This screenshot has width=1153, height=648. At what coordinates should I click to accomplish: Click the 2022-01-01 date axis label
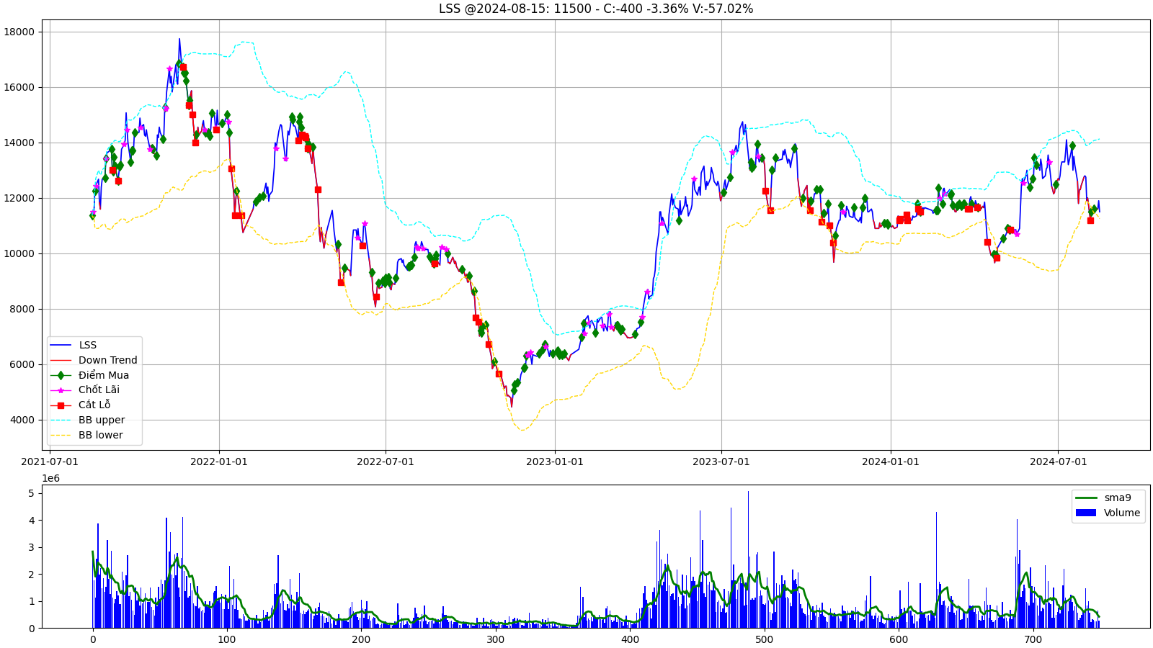219,462
